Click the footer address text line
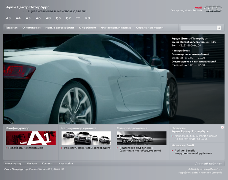 [x=34, y=169]
